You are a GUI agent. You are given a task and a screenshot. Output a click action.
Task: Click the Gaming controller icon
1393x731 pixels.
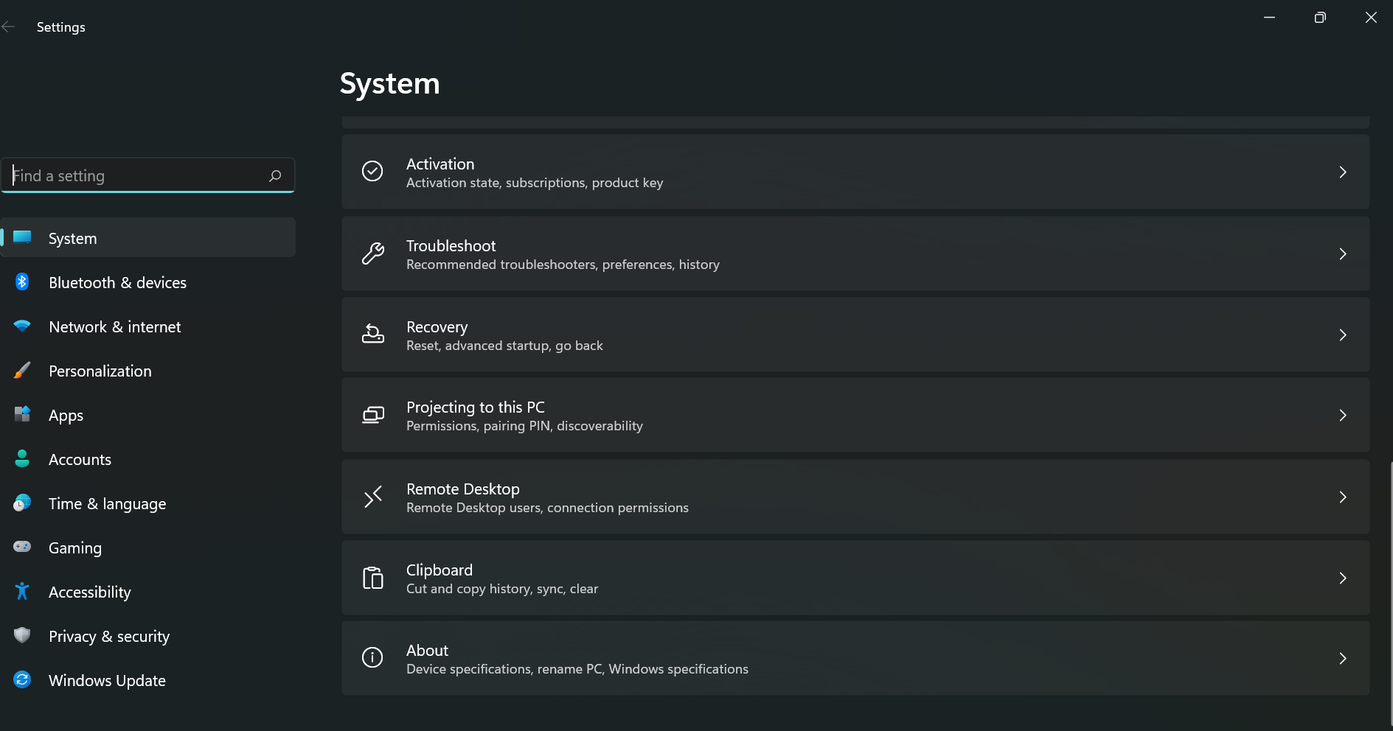coord(22,547)
